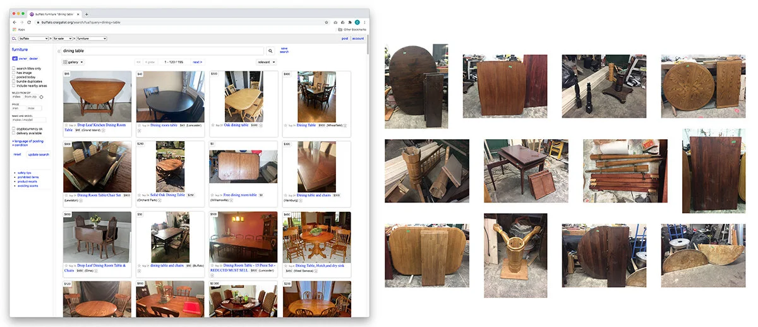Viewport: 758px width, 327px height.
Task: Click the min price field
Action: coord(20,108)
